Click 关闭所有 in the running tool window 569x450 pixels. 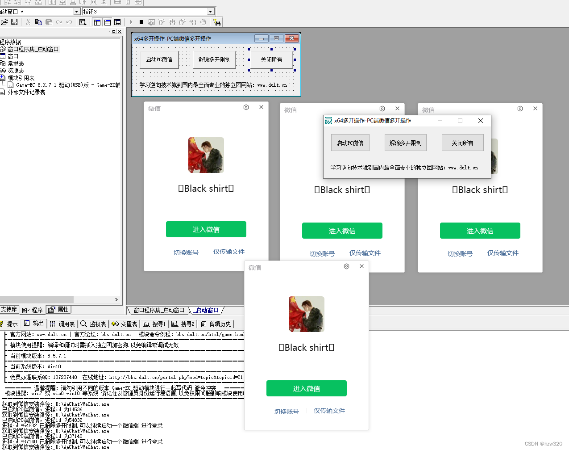coord(463,143)
